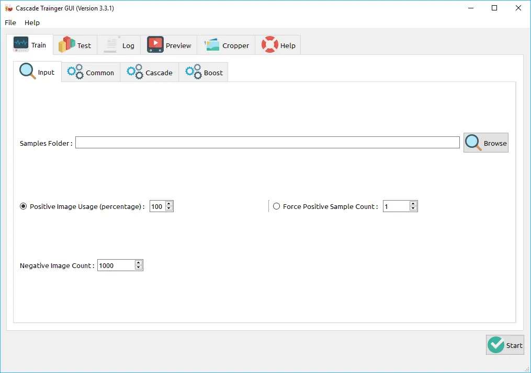The image size is (531, 373).
Task: Close the Cascade Trainer GUI window
Action: 518,8
